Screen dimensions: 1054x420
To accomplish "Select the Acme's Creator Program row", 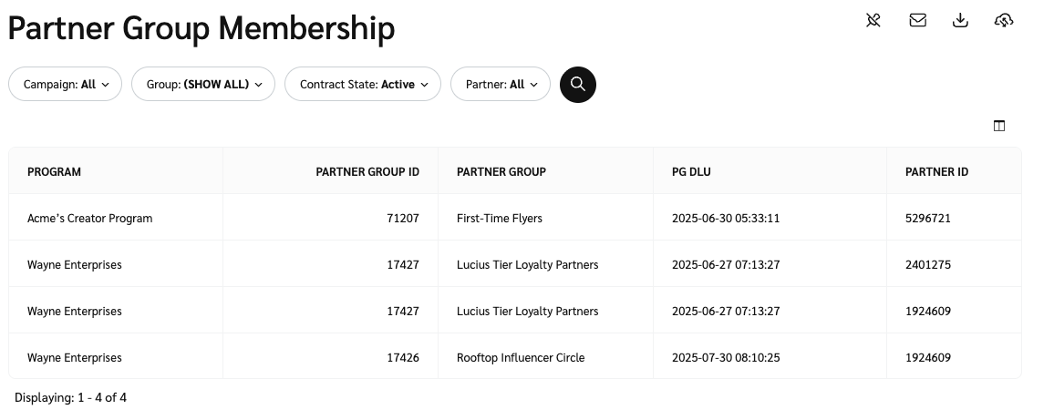I will [90, 219].
